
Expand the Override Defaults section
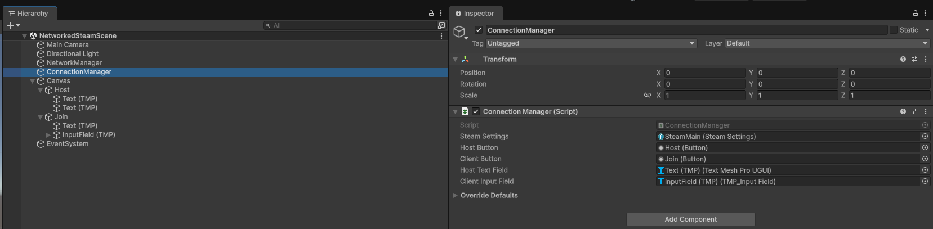[456, 196]
